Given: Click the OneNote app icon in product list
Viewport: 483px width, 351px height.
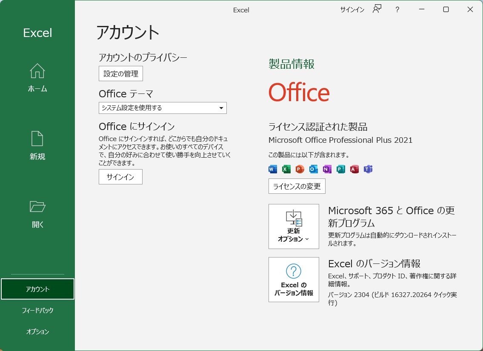Looking at the screenshot, I should 327,169.
